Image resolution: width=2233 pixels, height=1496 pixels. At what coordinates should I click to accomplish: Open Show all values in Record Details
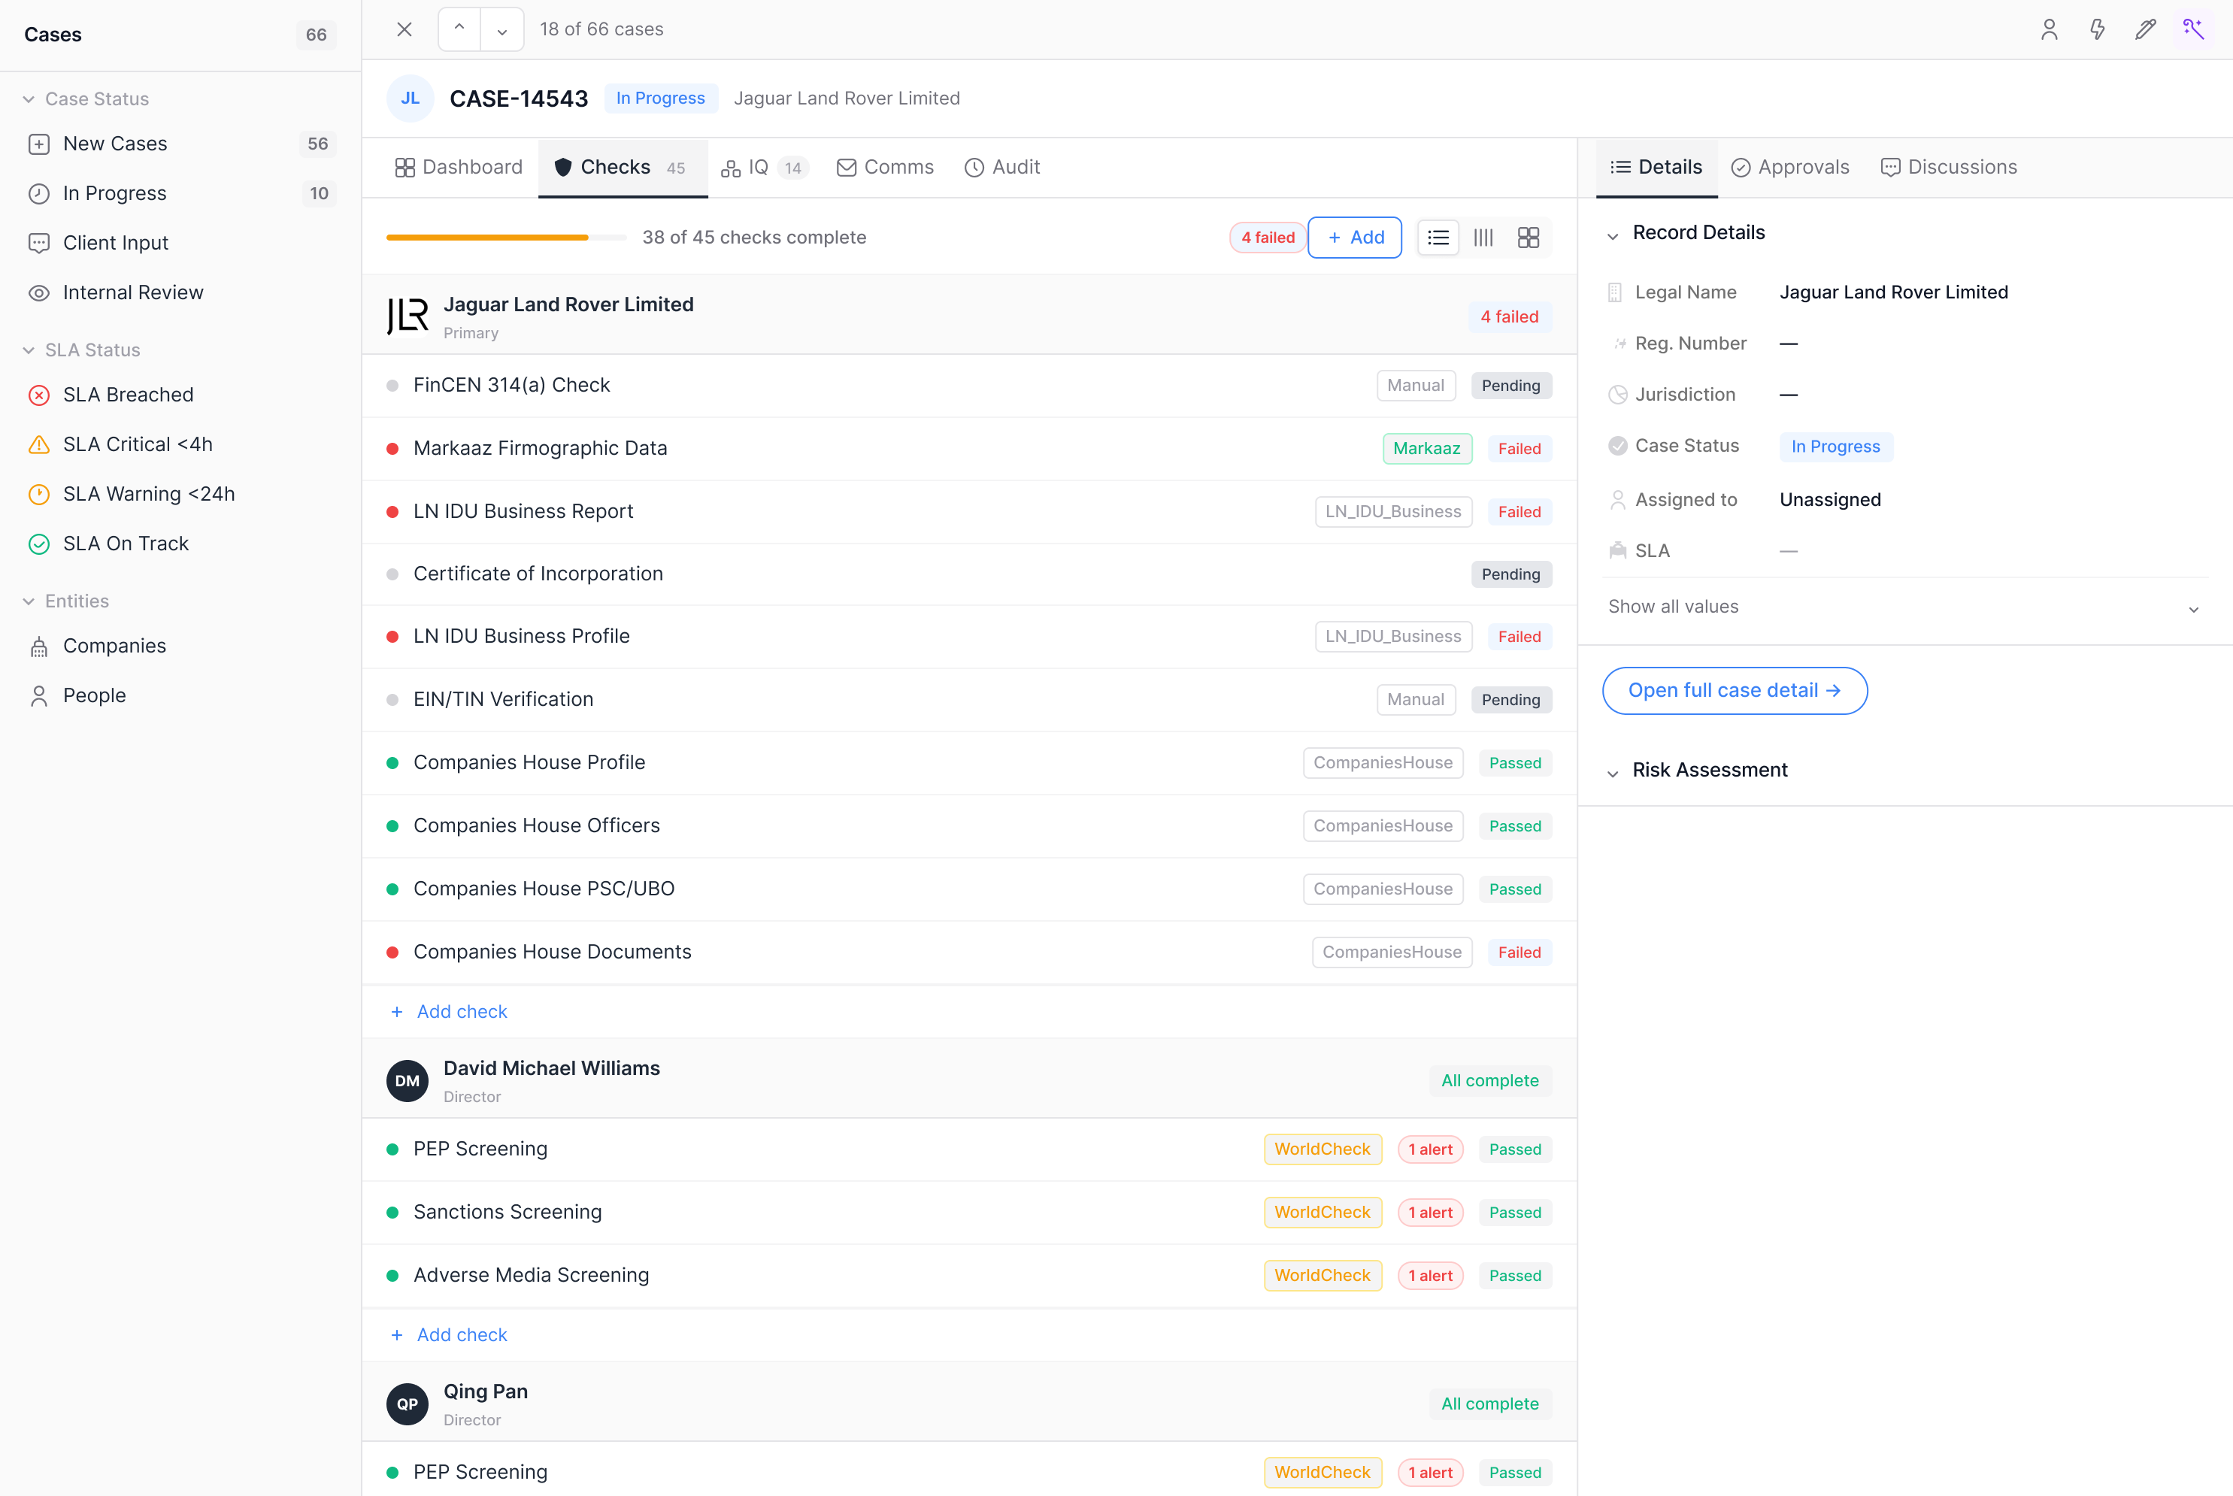pos(1672,606)
